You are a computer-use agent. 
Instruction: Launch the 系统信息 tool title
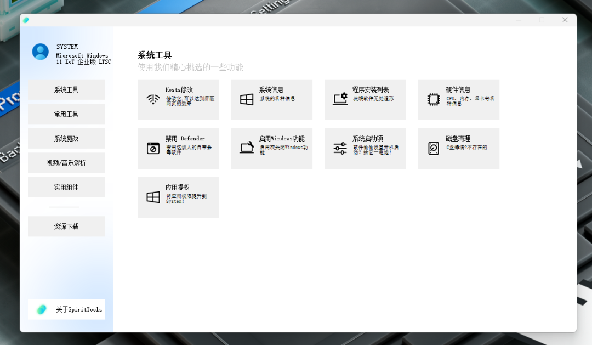coord(271,89)
